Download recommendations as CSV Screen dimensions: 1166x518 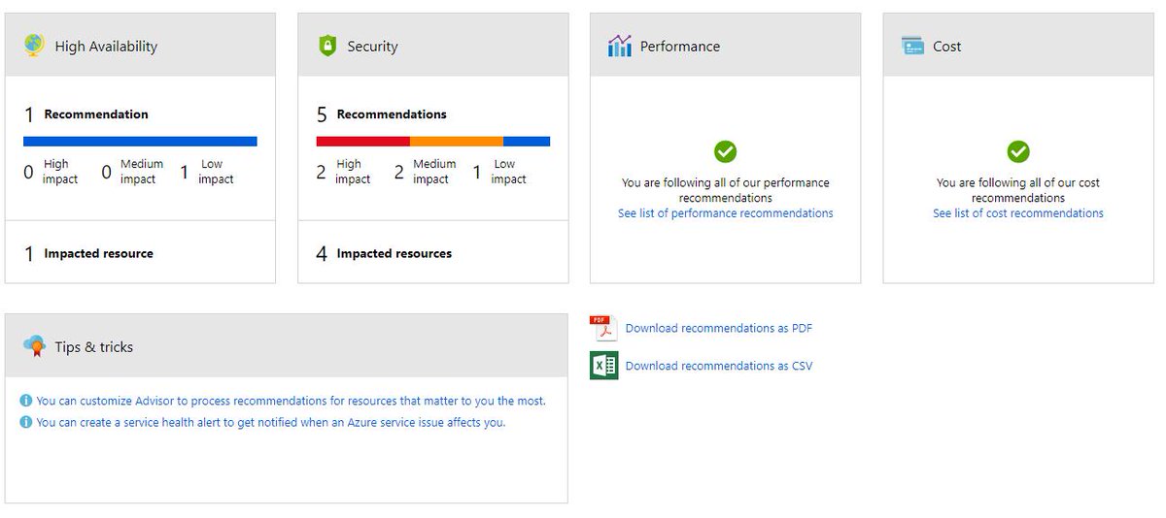tap(719, 366)
